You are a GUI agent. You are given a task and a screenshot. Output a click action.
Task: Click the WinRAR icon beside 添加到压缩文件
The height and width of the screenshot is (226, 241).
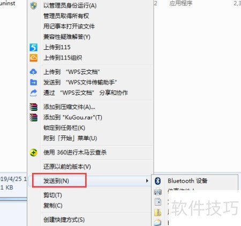(33, 107)
